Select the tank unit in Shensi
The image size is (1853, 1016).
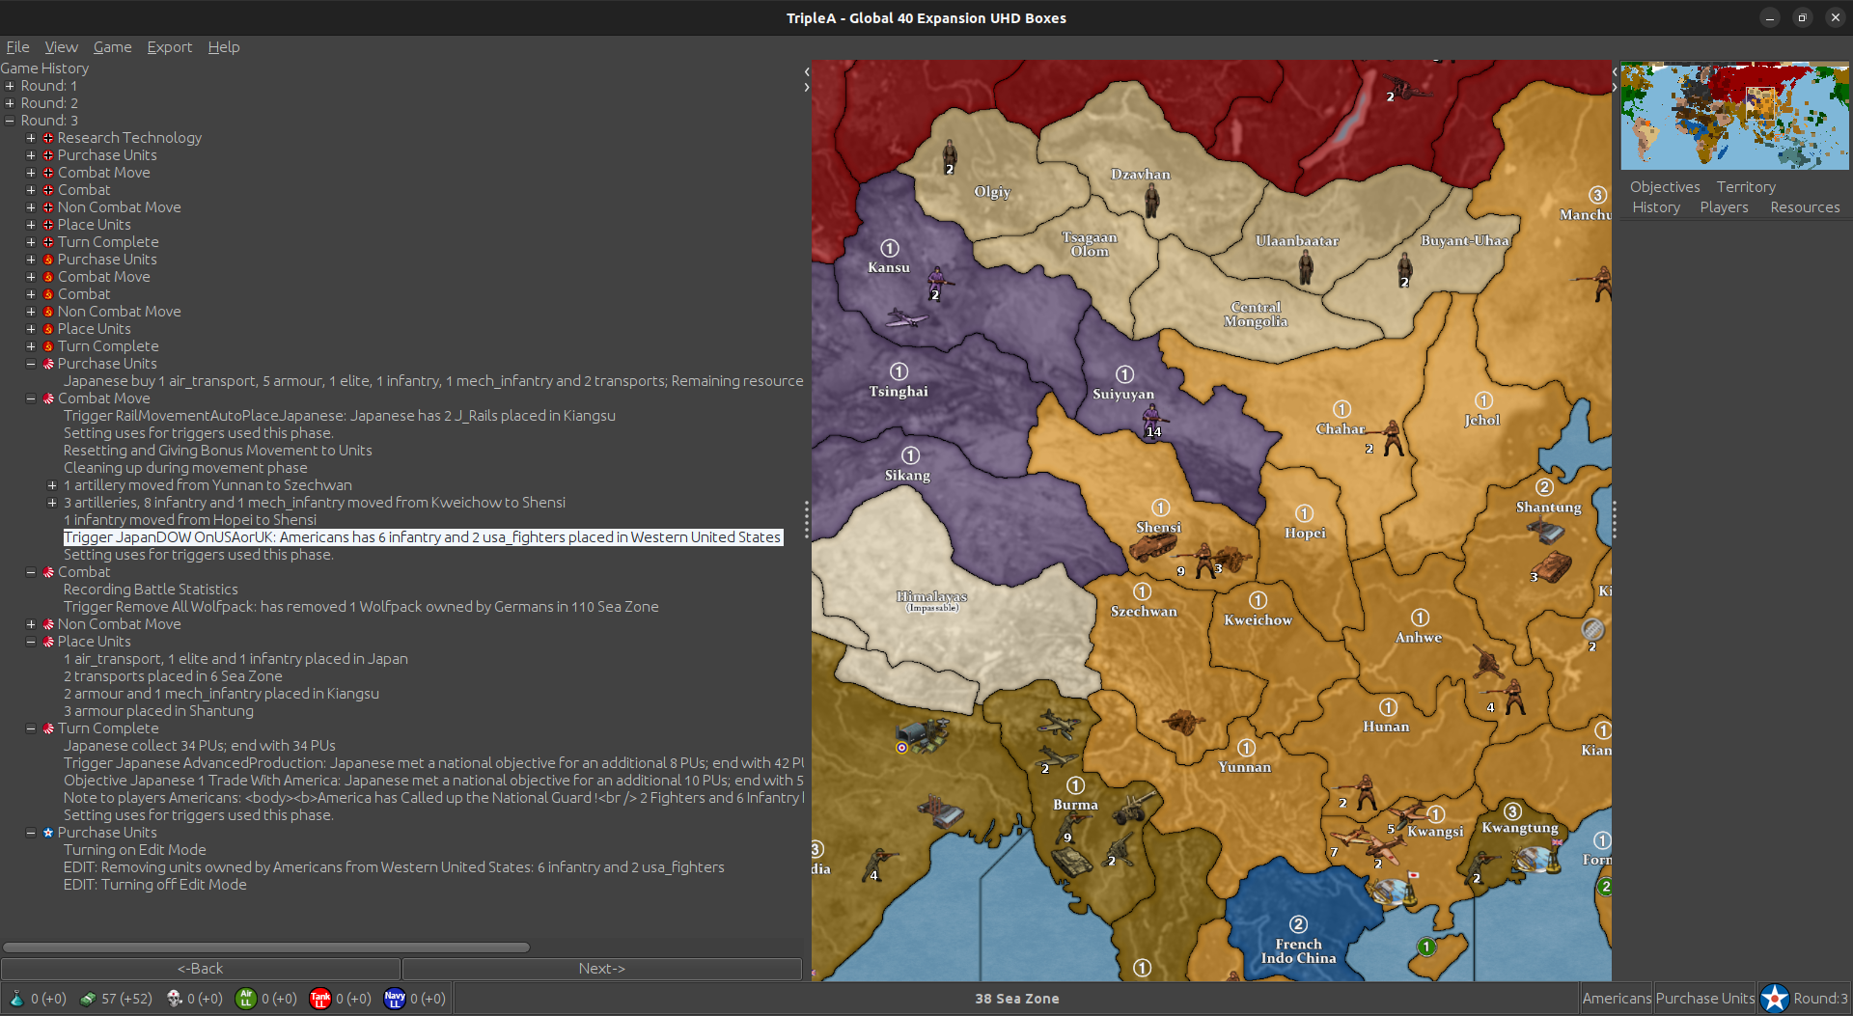tap(1152, 548)
